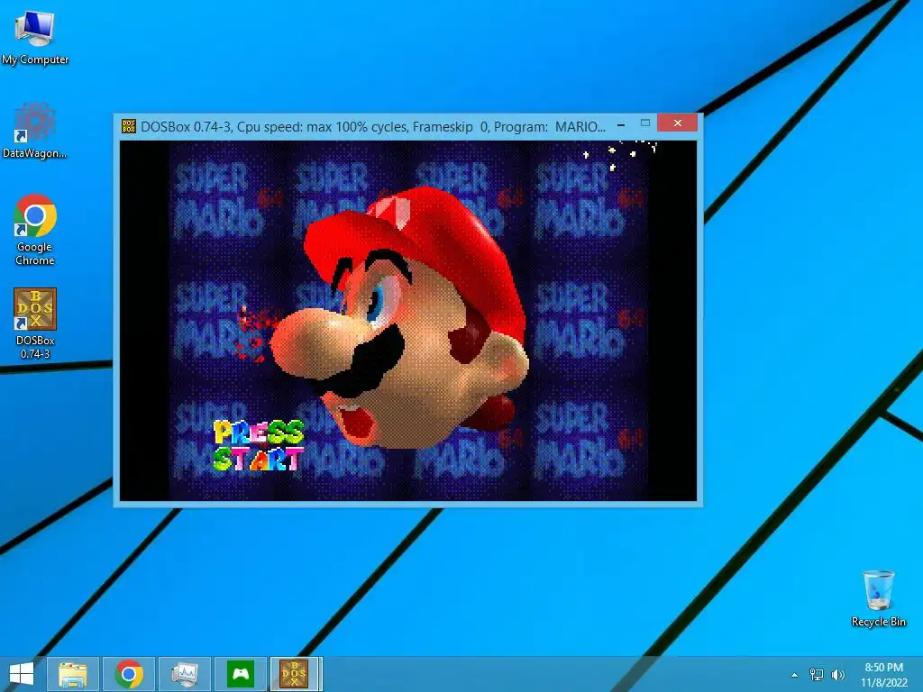923x692 pixels.
Task: Open the clock showing 8:50 PM
Action: [883, 674]
